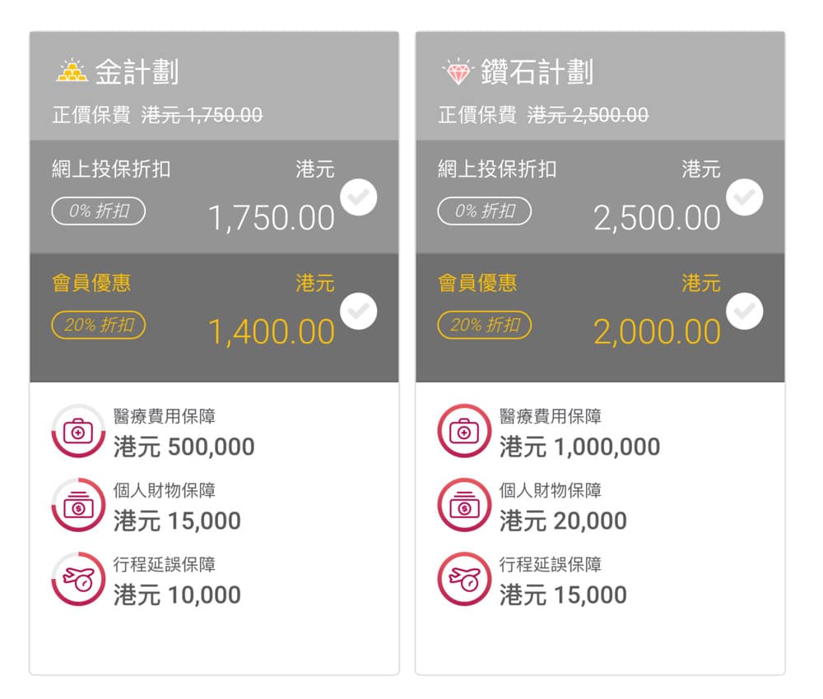This screenshot has height=699, width=823.
Task: Click the Diamond plan 0% 折扣 badge
Action: pos(485,211)
